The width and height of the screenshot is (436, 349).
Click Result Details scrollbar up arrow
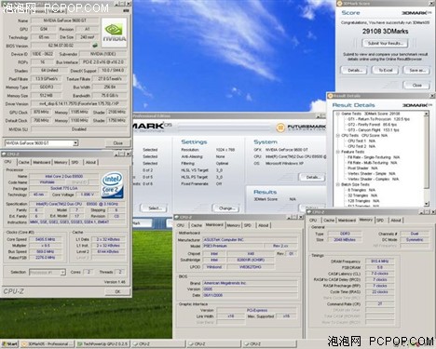point(427,114)
